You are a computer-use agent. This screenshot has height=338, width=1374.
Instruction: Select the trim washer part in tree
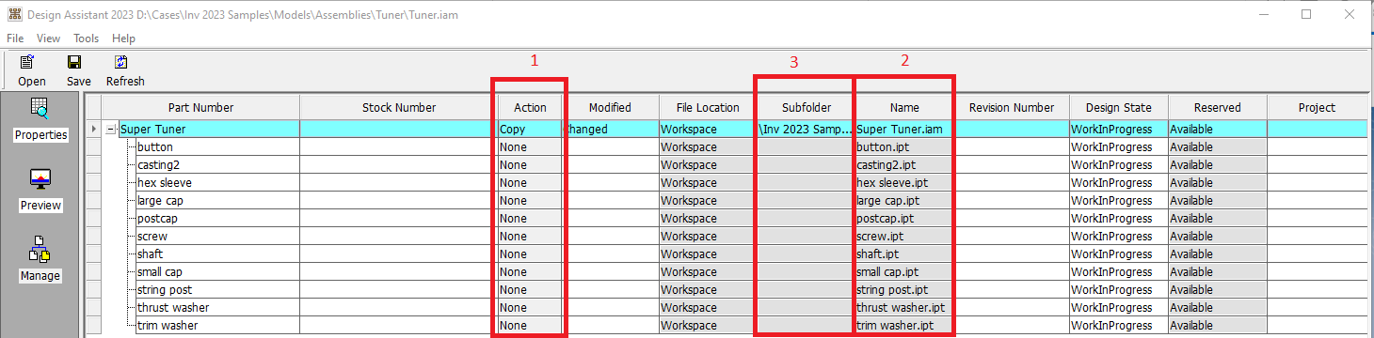click(x=168, y=326)
